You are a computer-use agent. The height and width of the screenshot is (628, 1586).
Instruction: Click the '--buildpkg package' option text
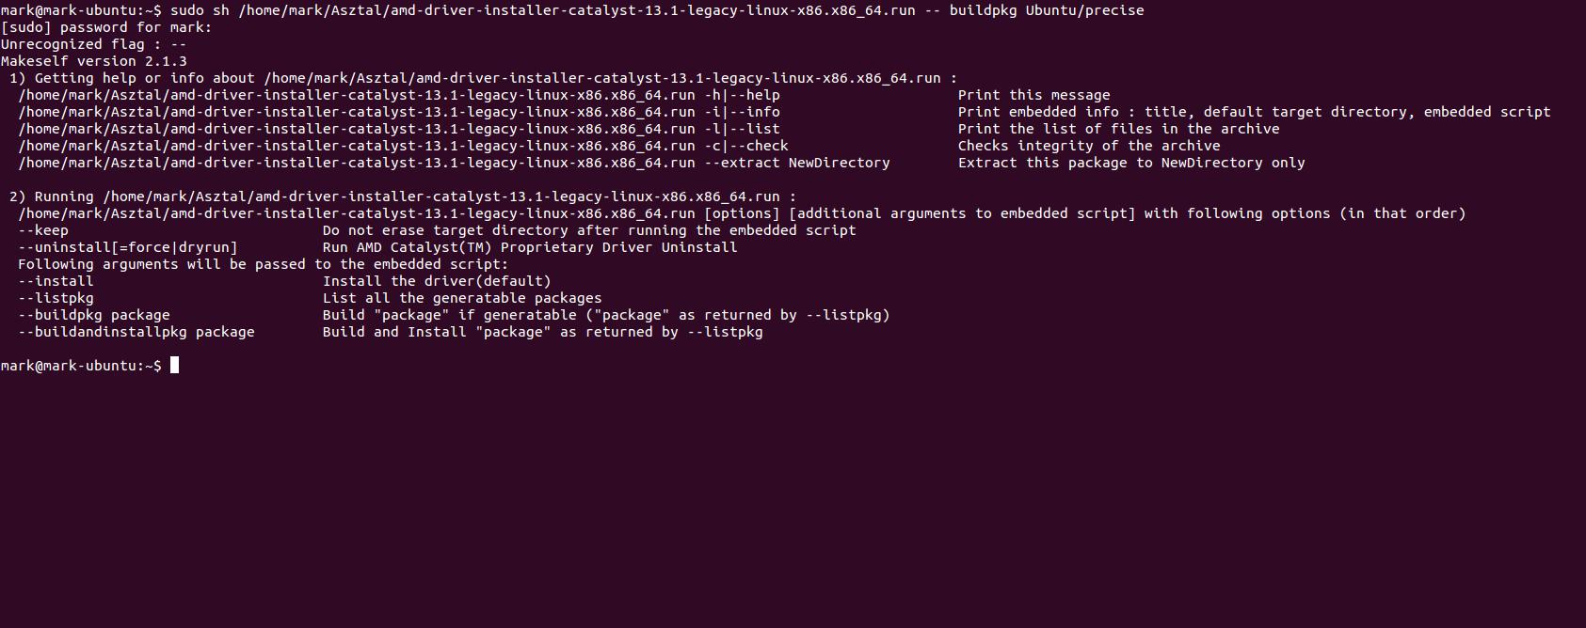click(94, 315)
